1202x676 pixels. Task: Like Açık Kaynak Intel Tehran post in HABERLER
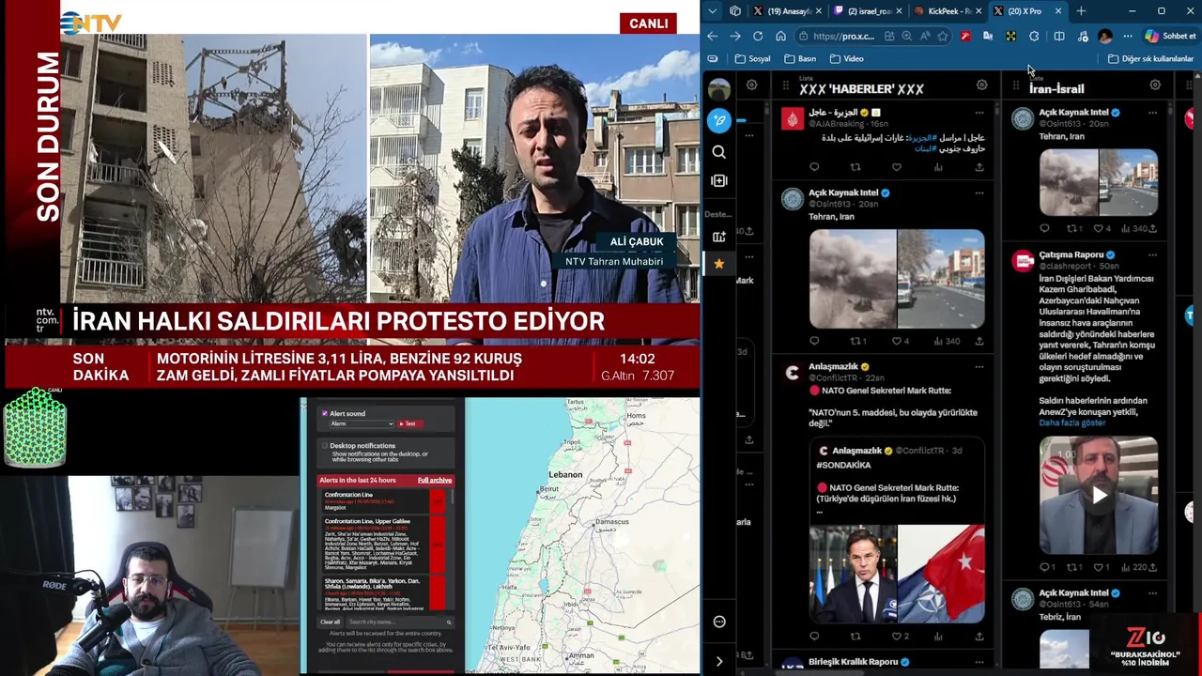click(x=897, y=341)
